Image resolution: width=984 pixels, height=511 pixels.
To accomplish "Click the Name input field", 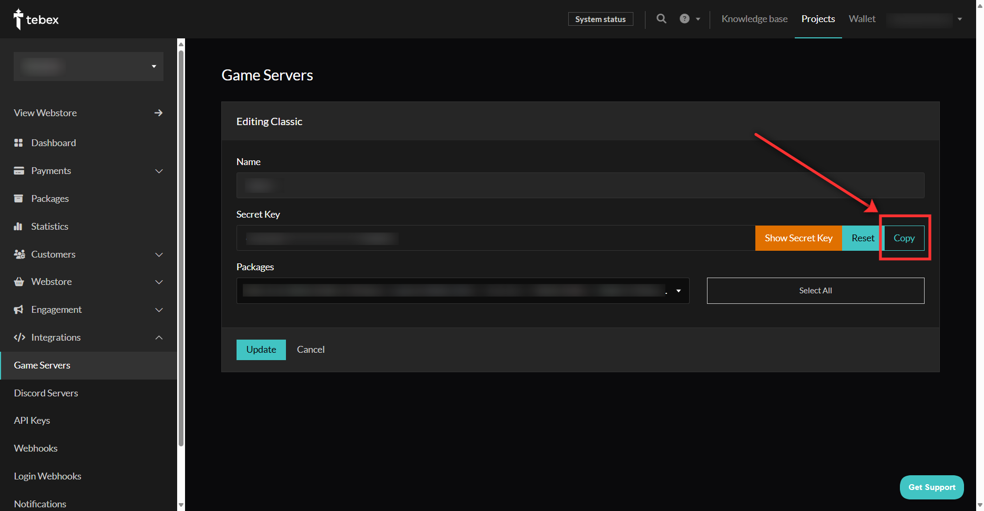I will 580,186.
